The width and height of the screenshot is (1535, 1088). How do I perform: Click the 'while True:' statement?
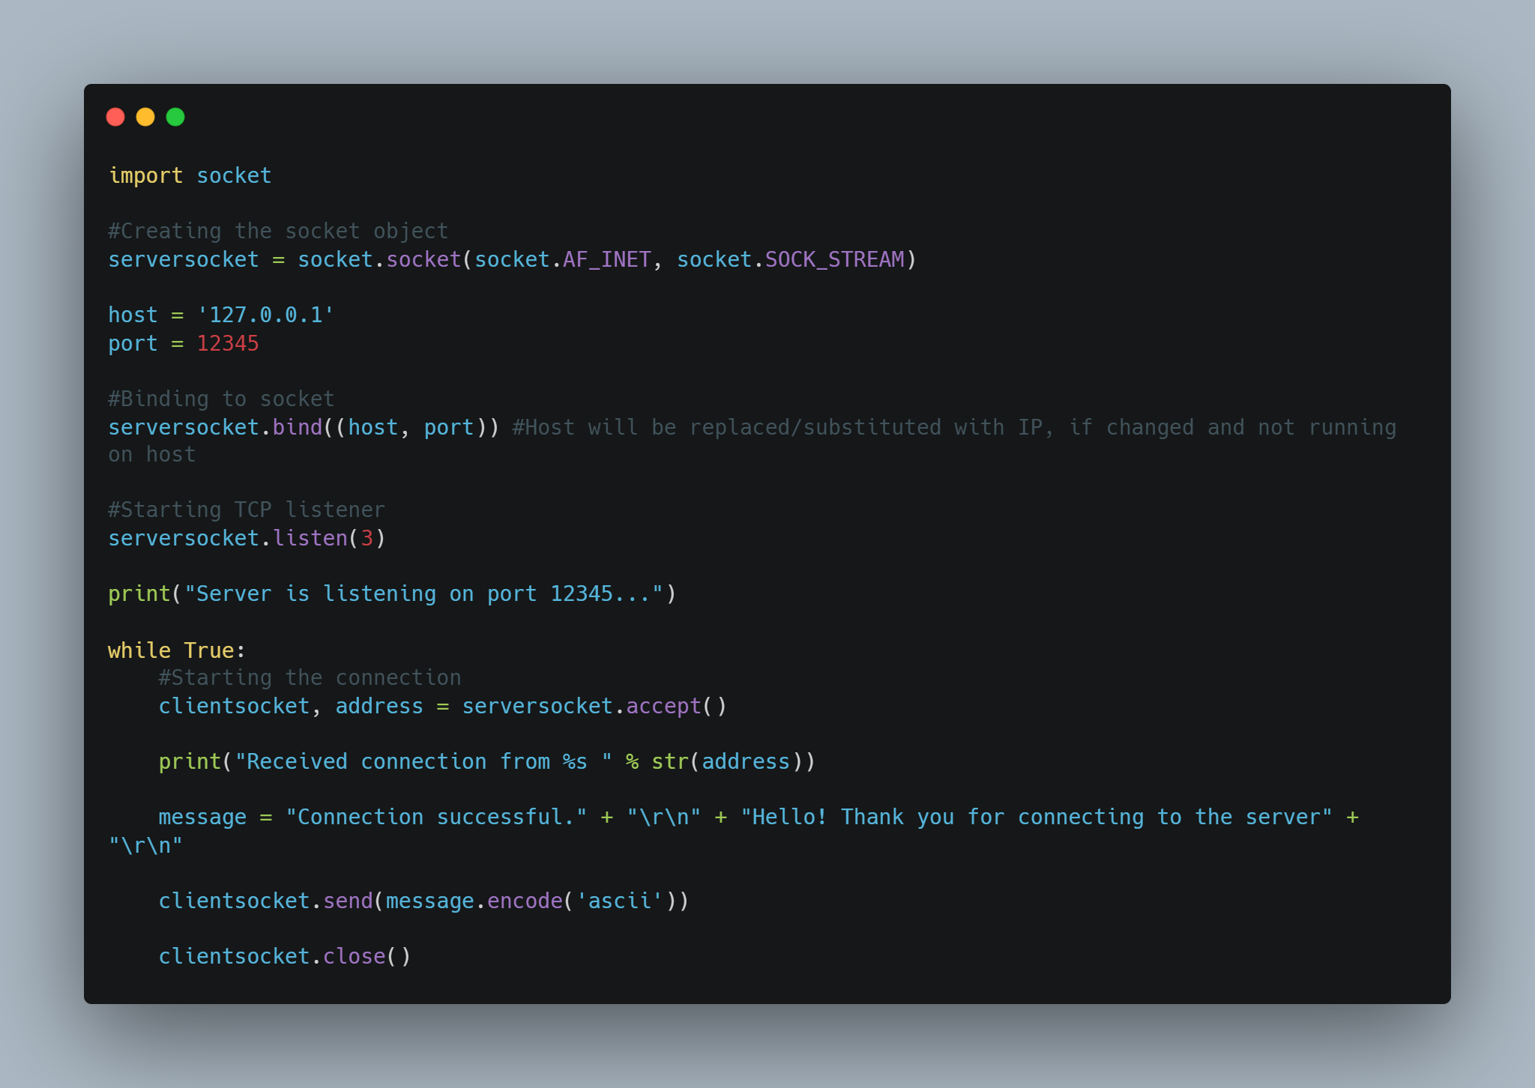click(176, 650)
